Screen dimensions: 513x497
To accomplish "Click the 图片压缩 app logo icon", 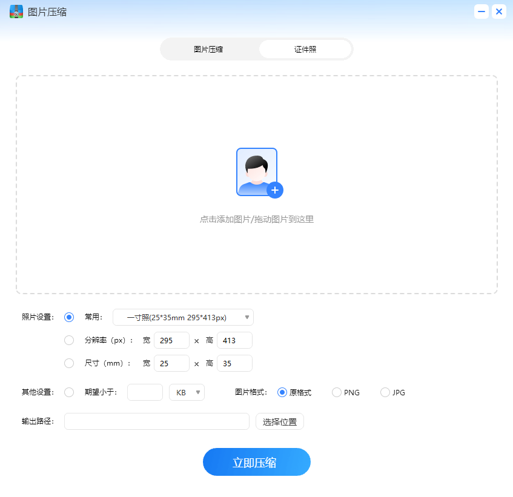I will pos(16,12).
